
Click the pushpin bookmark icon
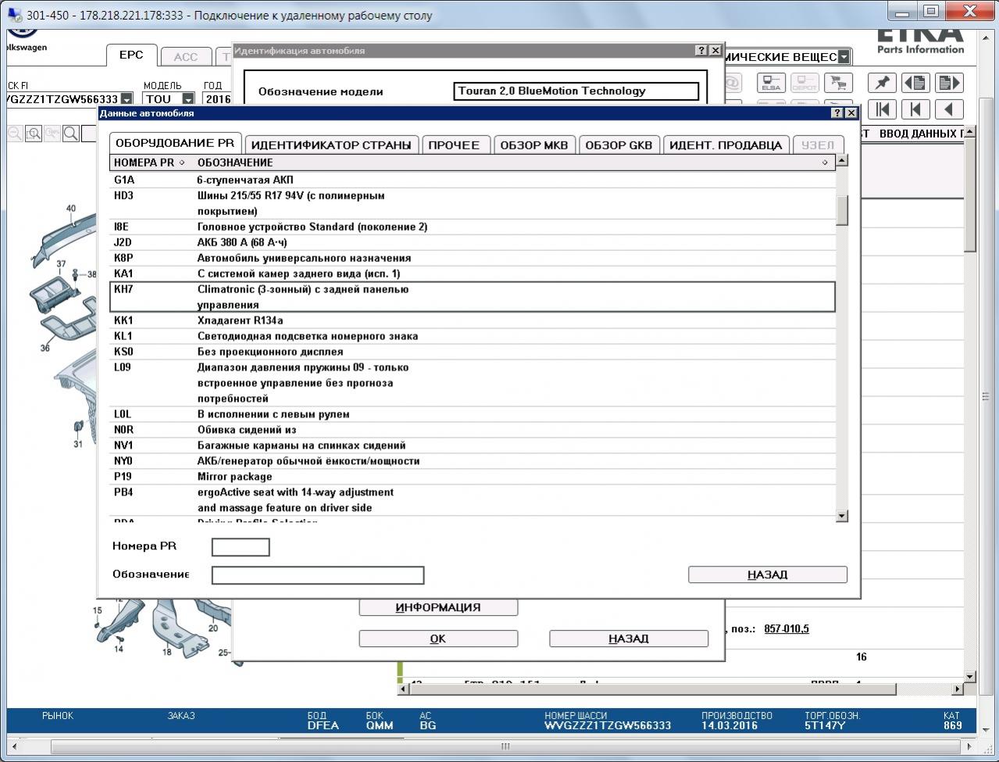click(883, 83)
